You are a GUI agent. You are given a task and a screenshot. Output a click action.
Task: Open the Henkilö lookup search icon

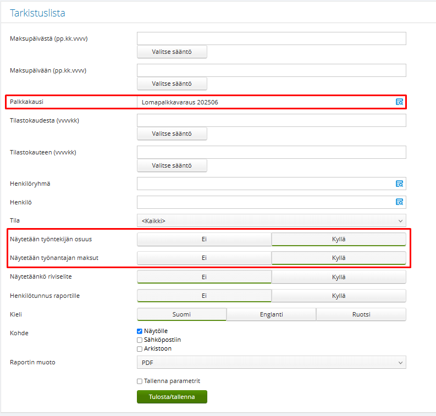coord(399,202)
